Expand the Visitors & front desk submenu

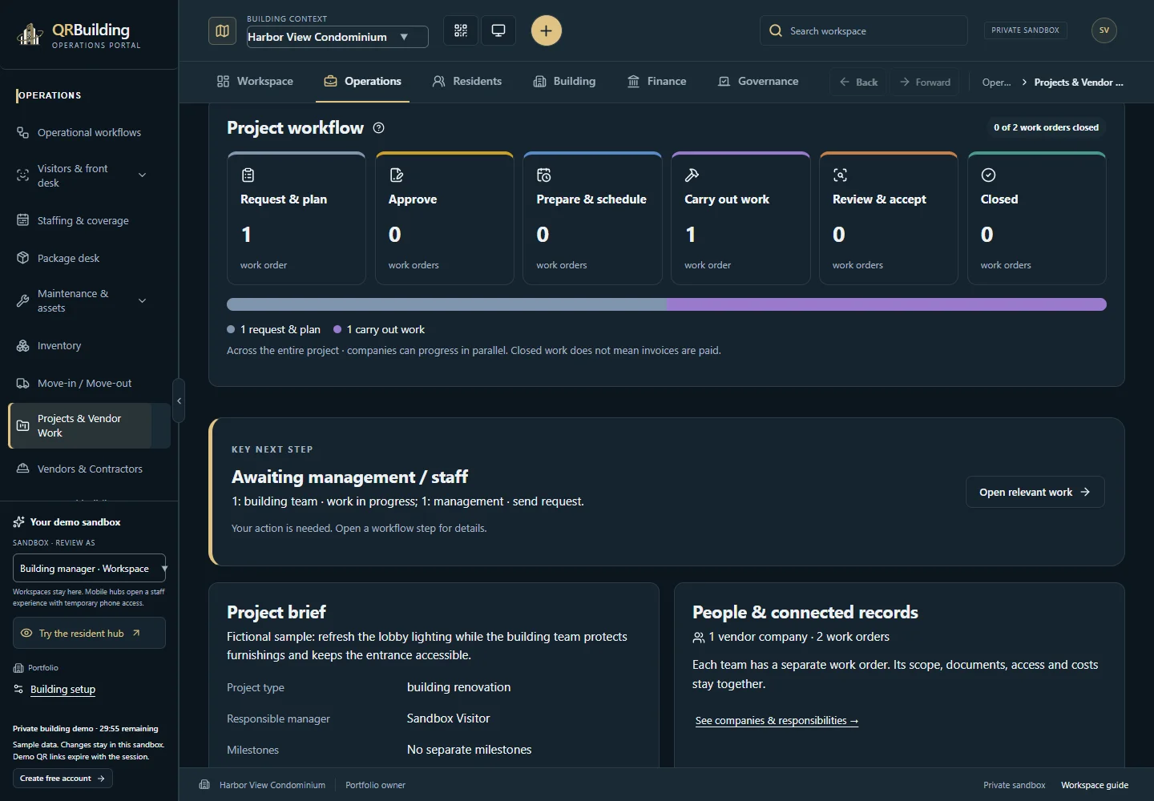click(x=143, y=175)
